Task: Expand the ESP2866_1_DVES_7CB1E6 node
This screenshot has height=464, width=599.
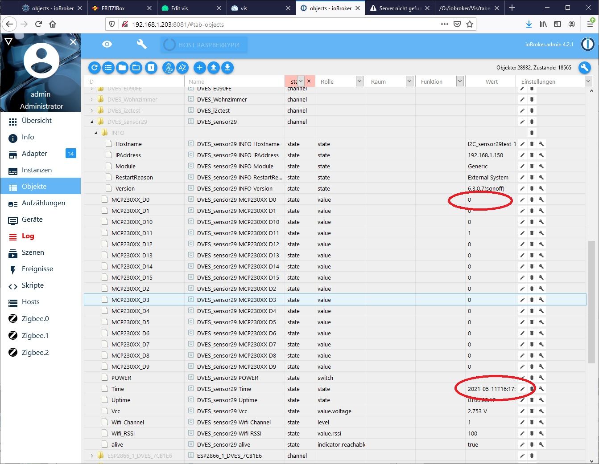Action: [92, 456]
